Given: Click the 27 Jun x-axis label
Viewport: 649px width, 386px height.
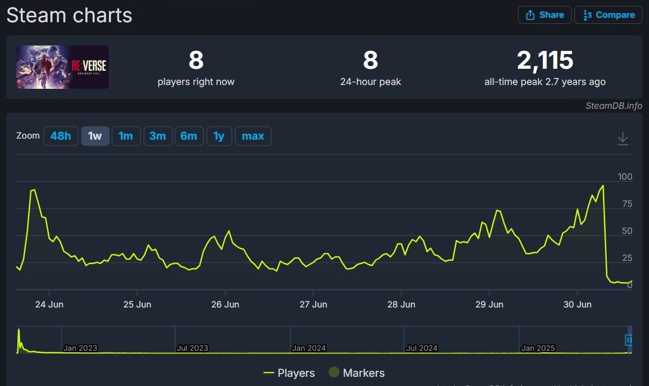Looking at the screenshot, I should (313, 304).
